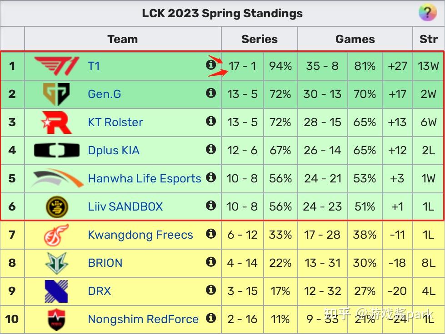The height and width of the screenshot is (334, 445).
Task: Click the Team column header
Action: pos(123,39)
